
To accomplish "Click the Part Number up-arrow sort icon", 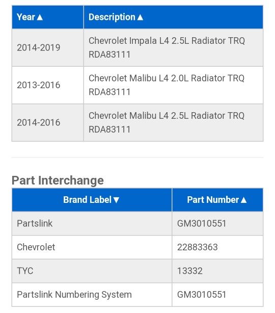I will click(243, 200).
